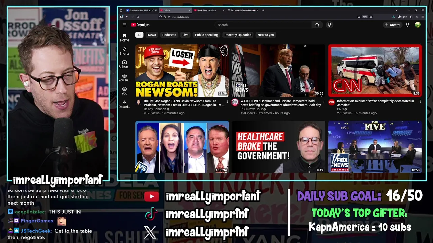Screen dimensions: 433x243
Task: Click the site lock icon
Action: pyautogui.click(x=165, y=17)
